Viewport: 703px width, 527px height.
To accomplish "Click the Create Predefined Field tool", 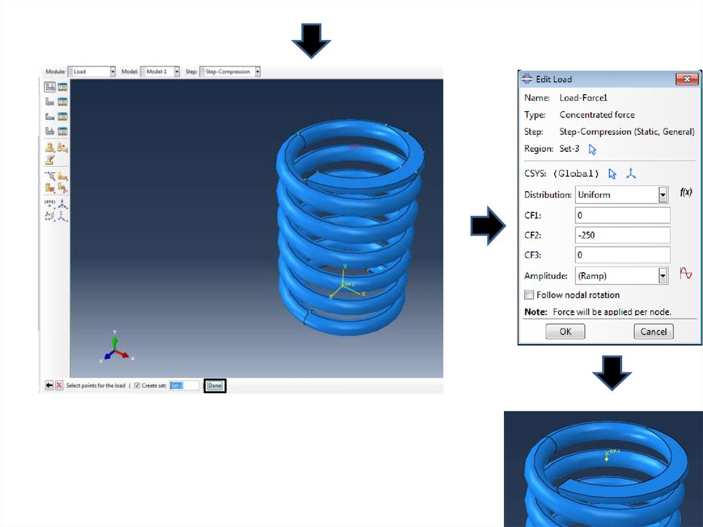I will (x=49, y=116).
